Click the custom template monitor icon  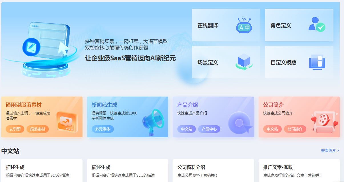(317, 62)
